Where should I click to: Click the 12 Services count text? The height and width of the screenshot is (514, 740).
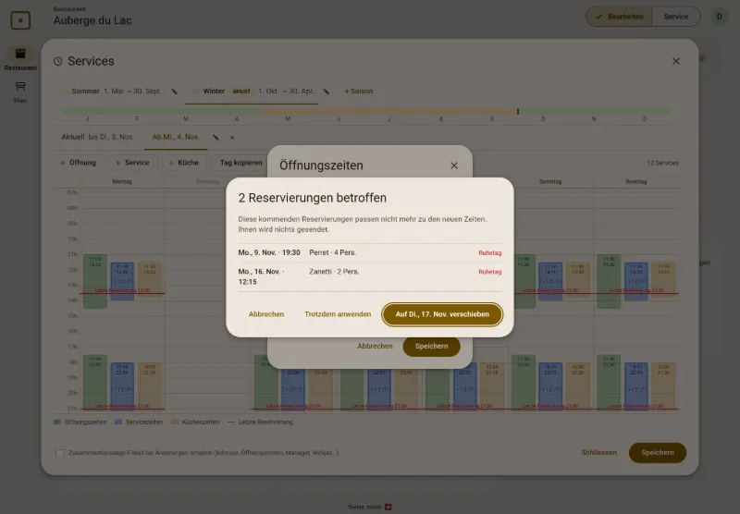(662, 163)
